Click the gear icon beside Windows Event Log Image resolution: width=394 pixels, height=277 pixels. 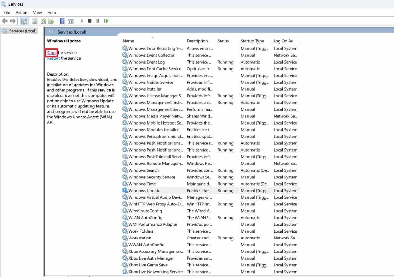(x=125, y=62)
